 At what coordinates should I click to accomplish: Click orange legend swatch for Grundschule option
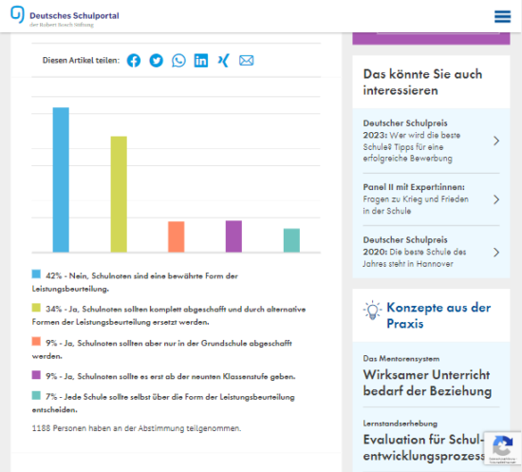tap(36, 342)
